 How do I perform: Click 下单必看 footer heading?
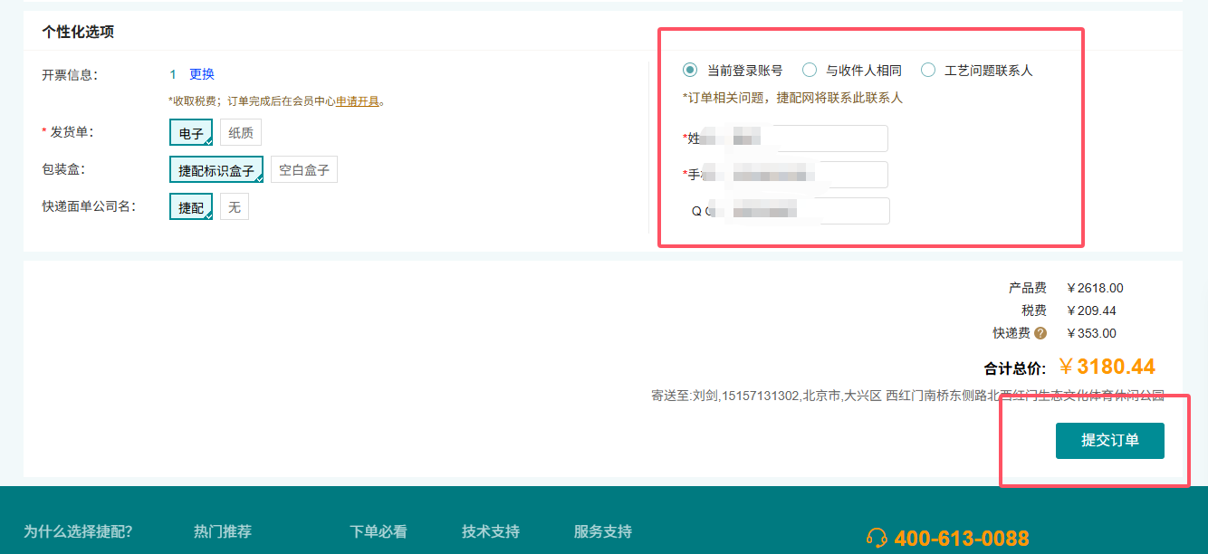coord(379,531)
